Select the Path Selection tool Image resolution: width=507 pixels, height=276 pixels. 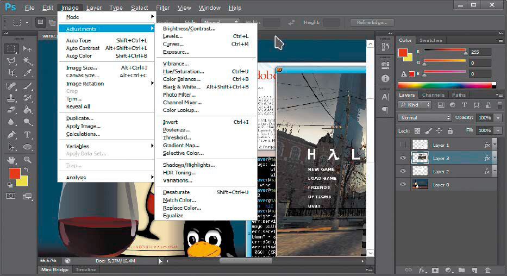11,147
